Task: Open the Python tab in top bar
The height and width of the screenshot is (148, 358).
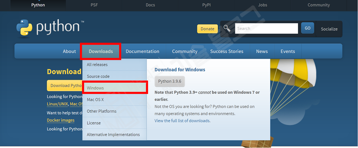Action: [38, 5]
